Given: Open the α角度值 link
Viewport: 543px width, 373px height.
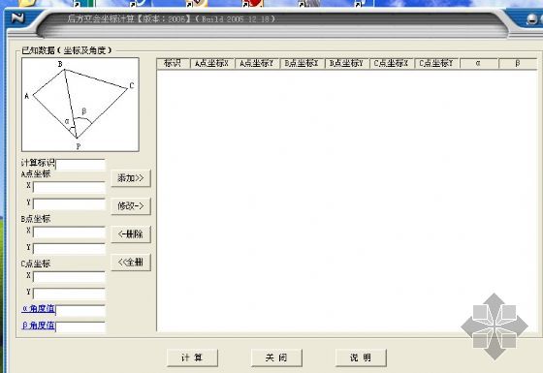Looking at the screenshot, I should tap(39, 309).
